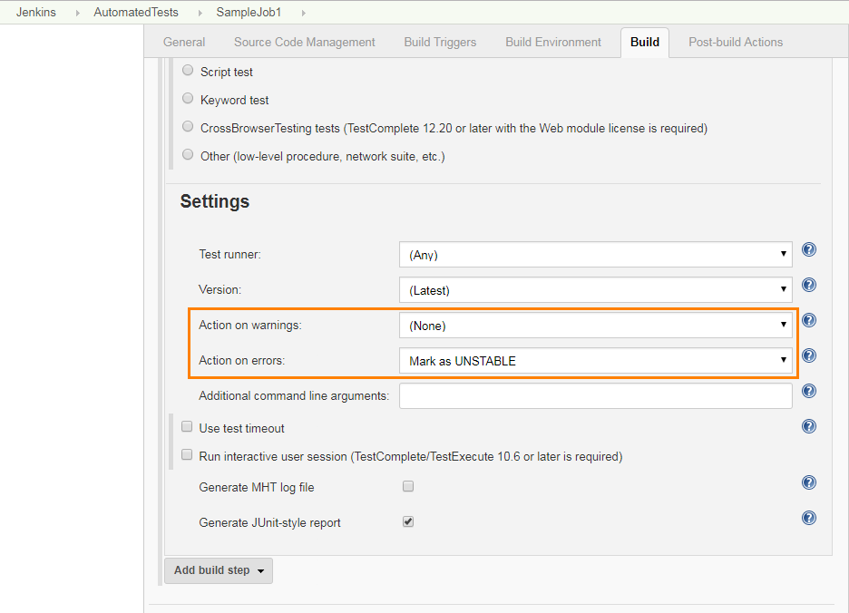Go to Jenkins home breadcrumb
The width and height of the screenshot is (849, 613).
pyautogui.click(x=36, y=13)
